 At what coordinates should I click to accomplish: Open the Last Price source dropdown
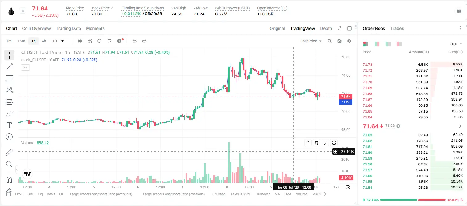(x=311, y=41)
